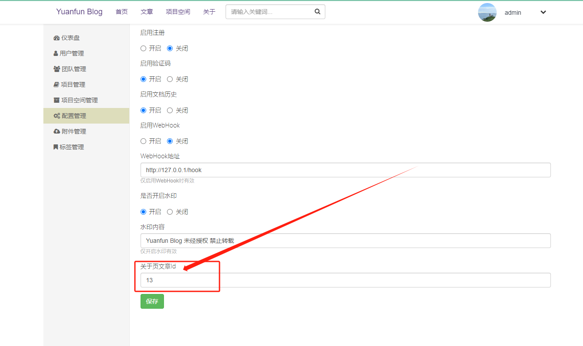This screenshot has height=346, width=583.
Task: Click the user management person icon
Action: pyautogui.click(x=56, y=54)
